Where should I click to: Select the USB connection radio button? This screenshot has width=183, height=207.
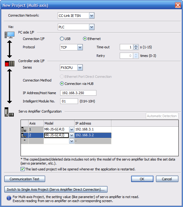click(x=62, y=39)
